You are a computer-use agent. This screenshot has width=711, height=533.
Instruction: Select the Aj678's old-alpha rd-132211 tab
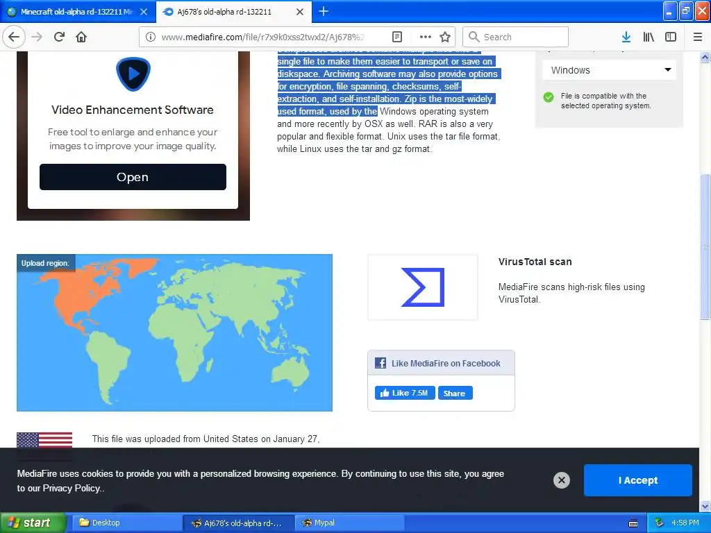(x=233, y=12)
